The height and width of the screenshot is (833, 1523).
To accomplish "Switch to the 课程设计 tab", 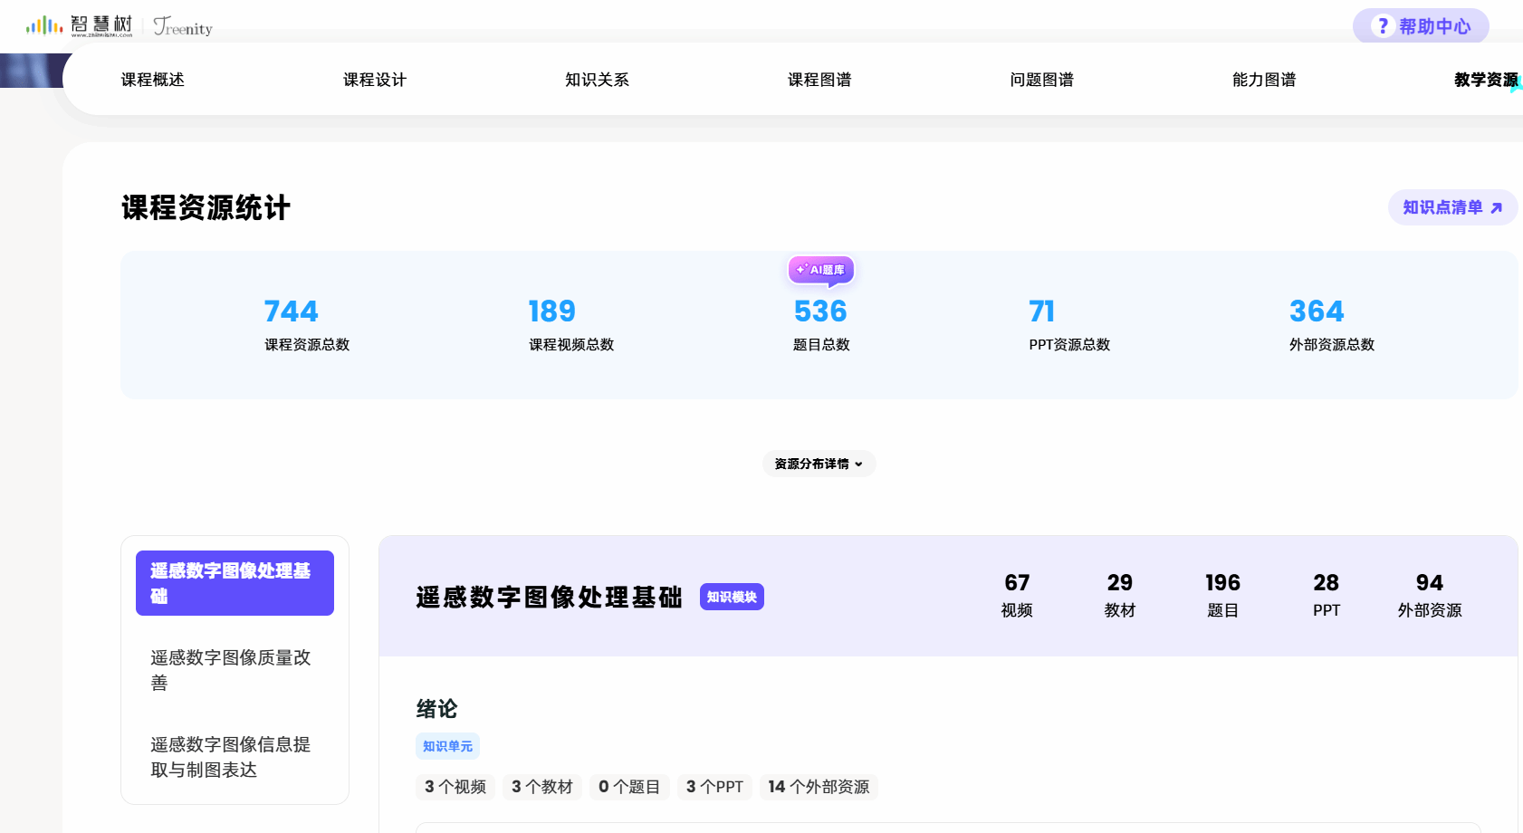I will (375, 80).
